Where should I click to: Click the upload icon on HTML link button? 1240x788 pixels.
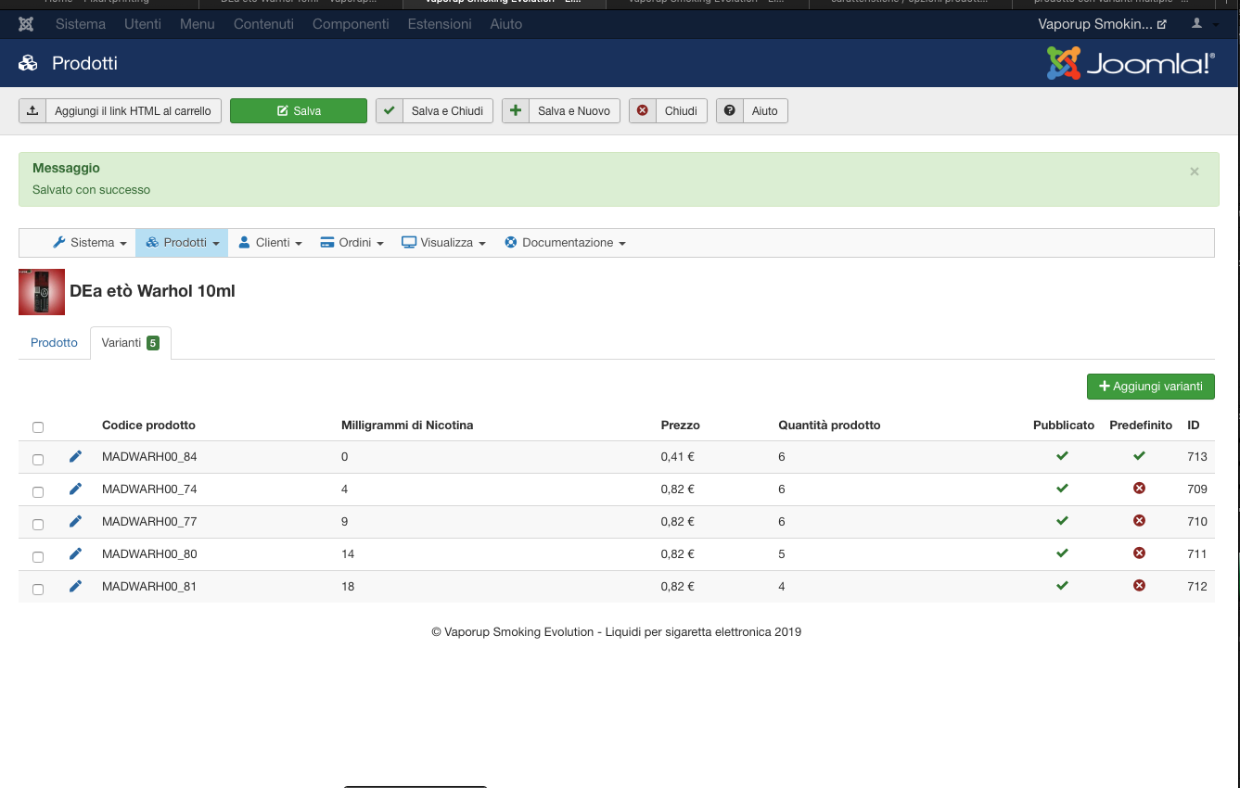(32, 111)
